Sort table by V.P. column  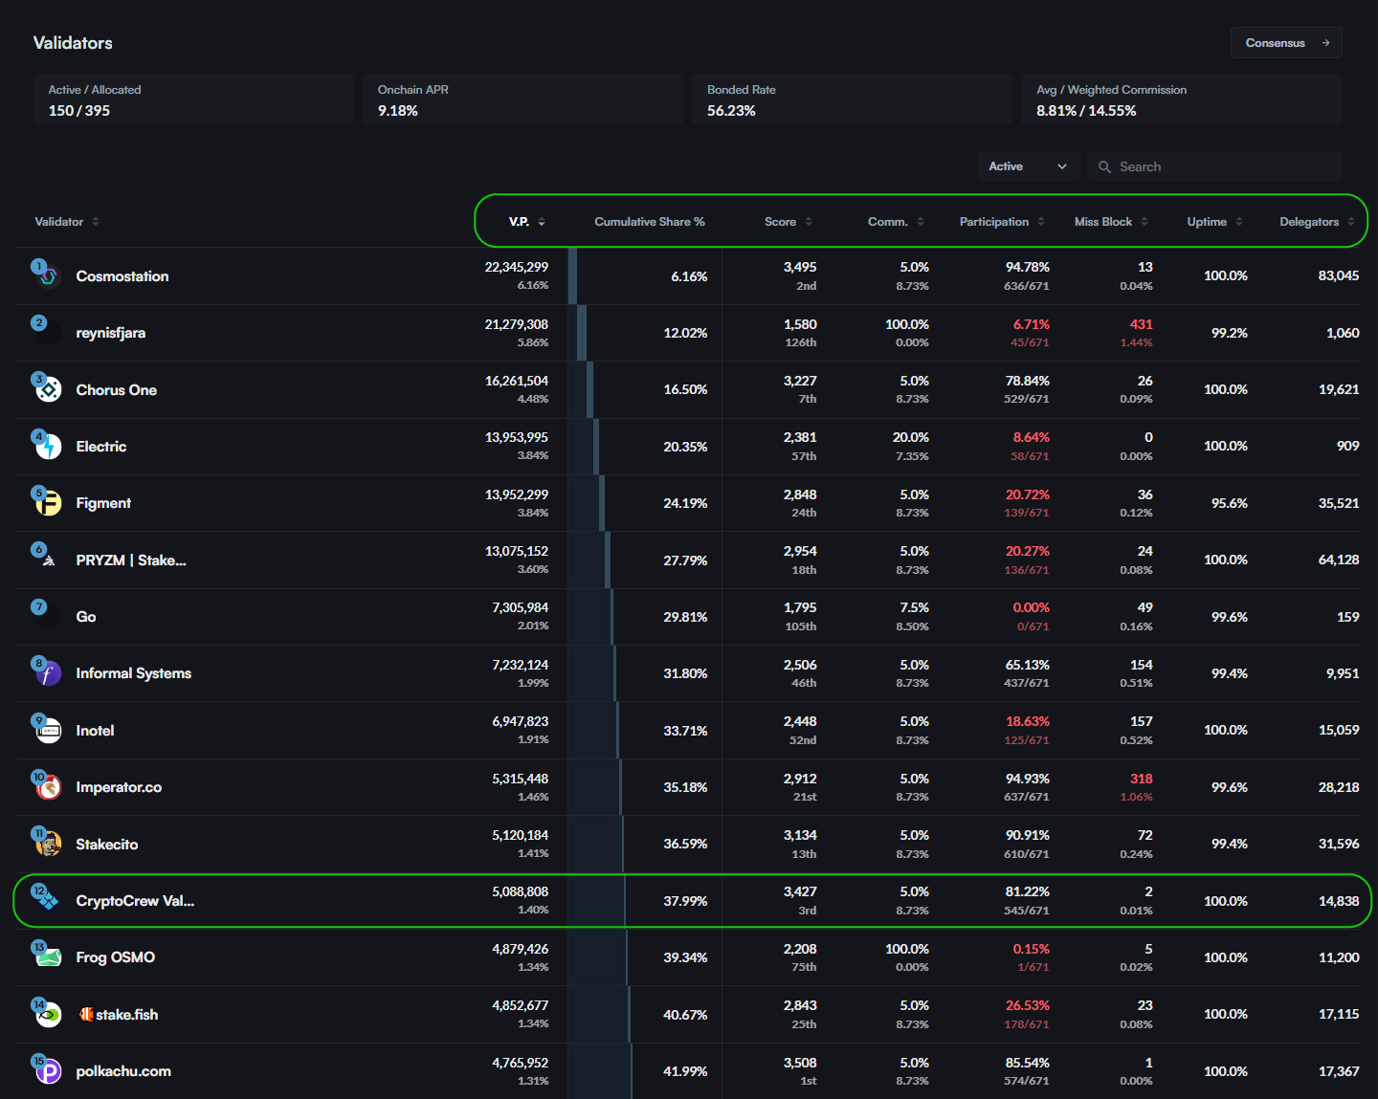[x=527, y=222]
